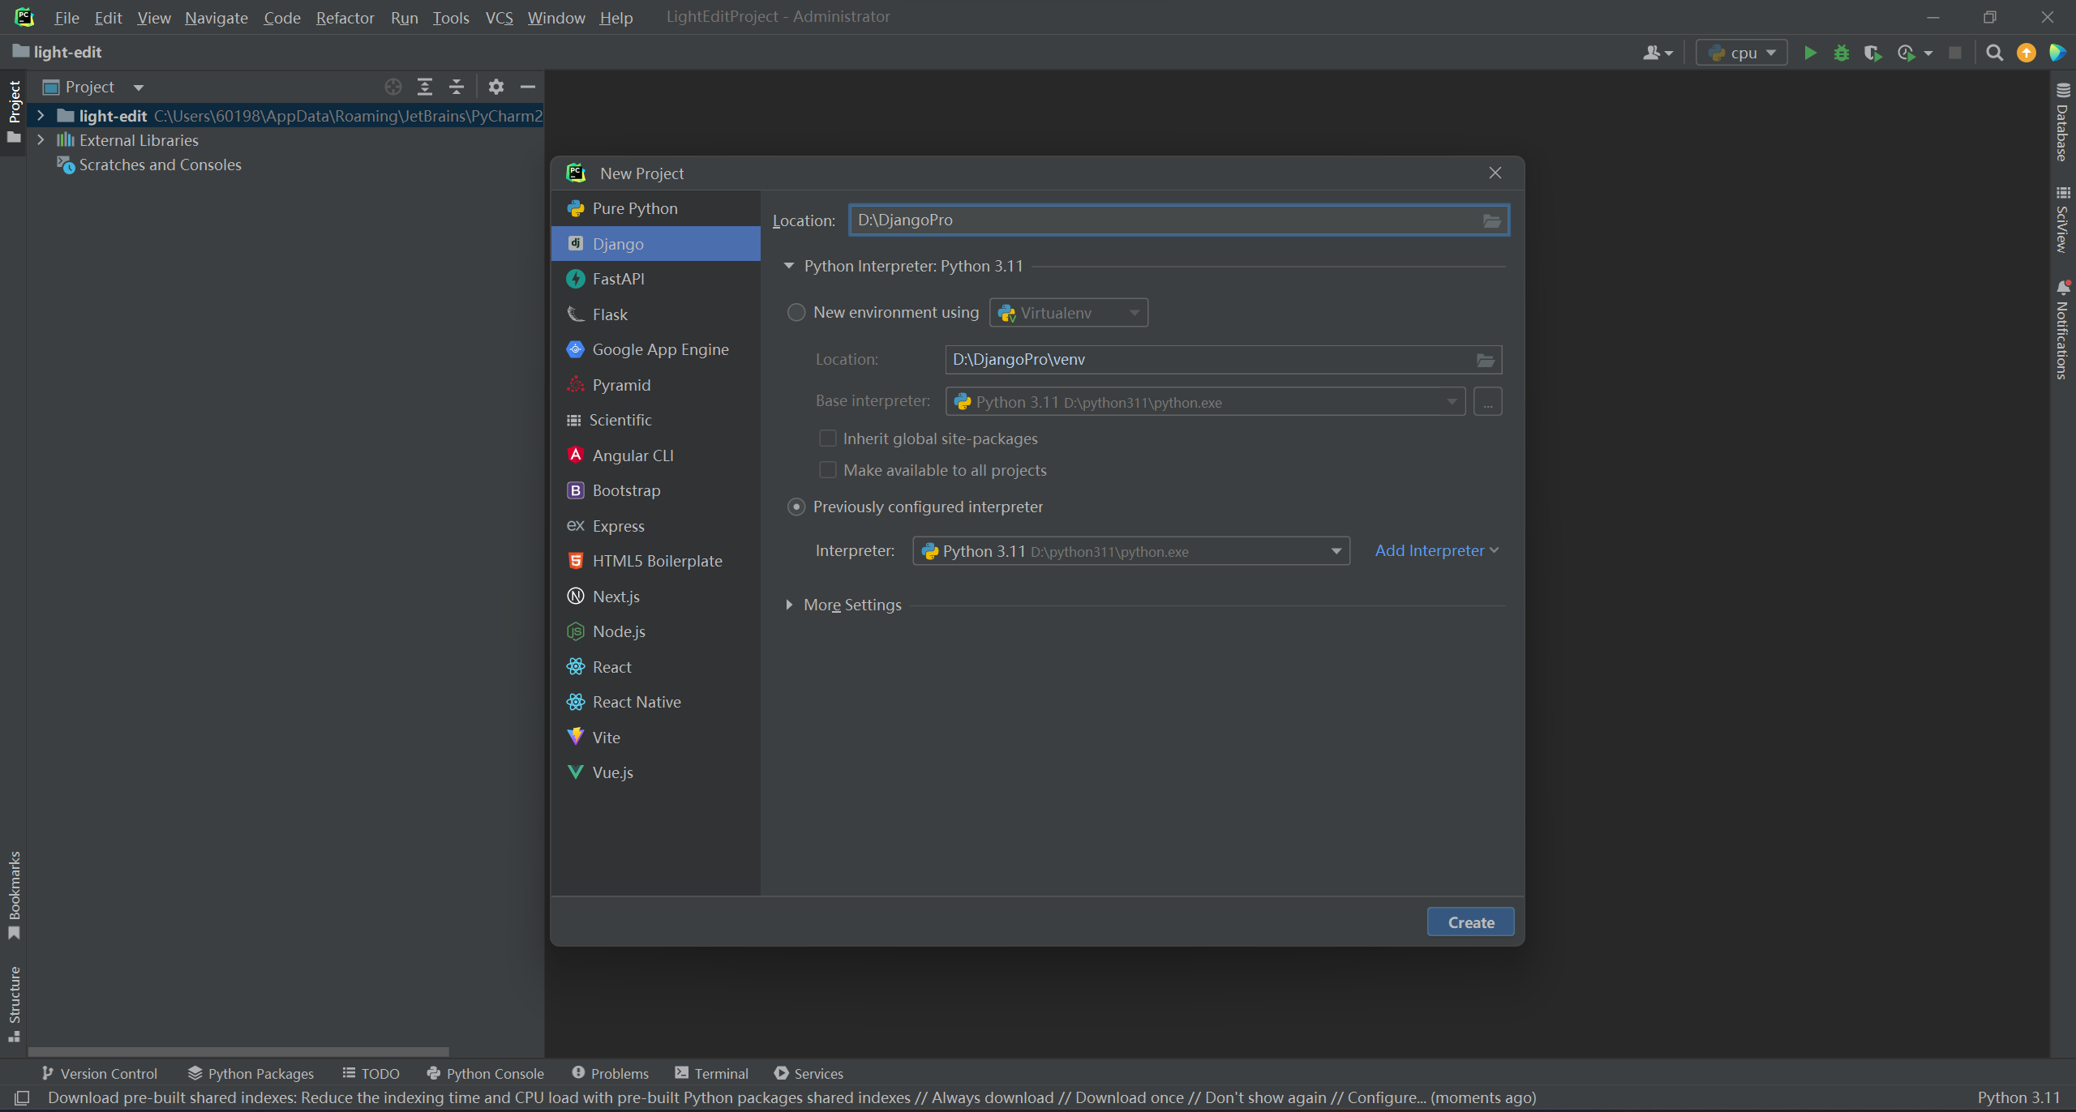Click the Virtualenv environment icon

[1006, 313]
